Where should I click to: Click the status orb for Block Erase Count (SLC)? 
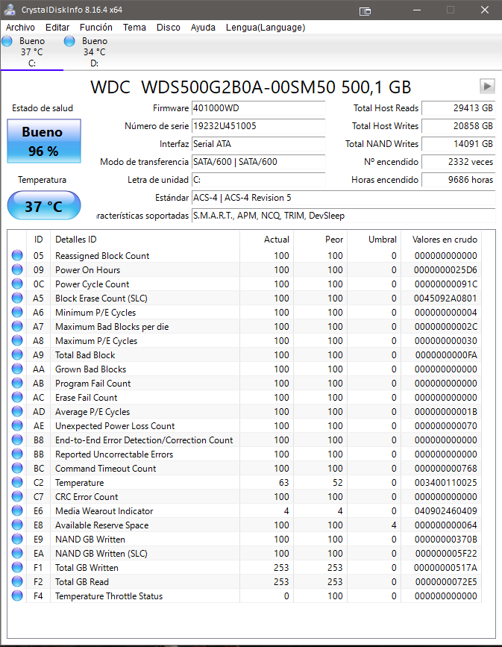pos(17,298)
